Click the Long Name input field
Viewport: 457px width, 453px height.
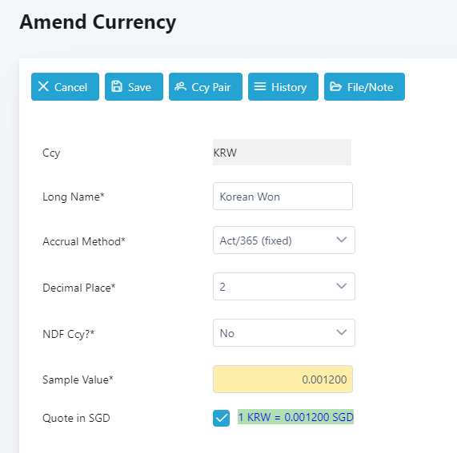[x=283, y=197]
